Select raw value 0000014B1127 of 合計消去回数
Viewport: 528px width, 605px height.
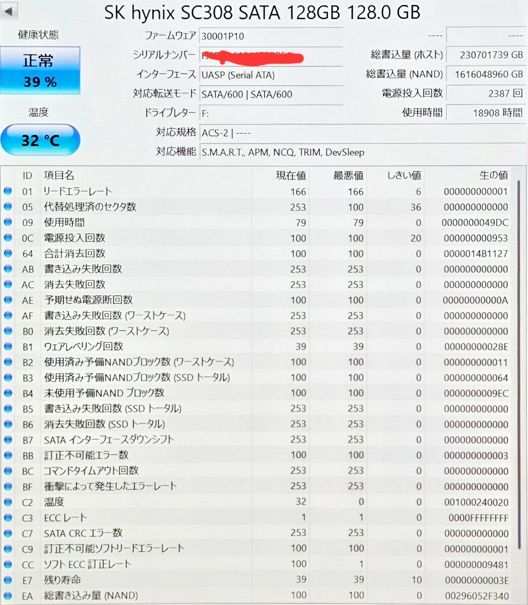coord(476,254)
